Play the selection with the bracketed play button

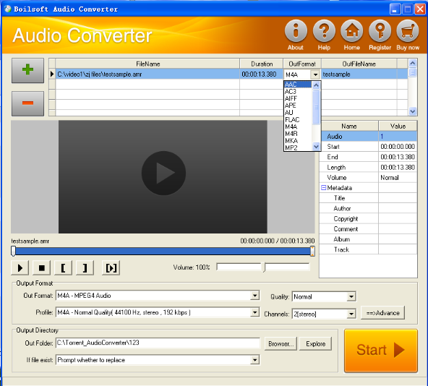click(111, 267)
